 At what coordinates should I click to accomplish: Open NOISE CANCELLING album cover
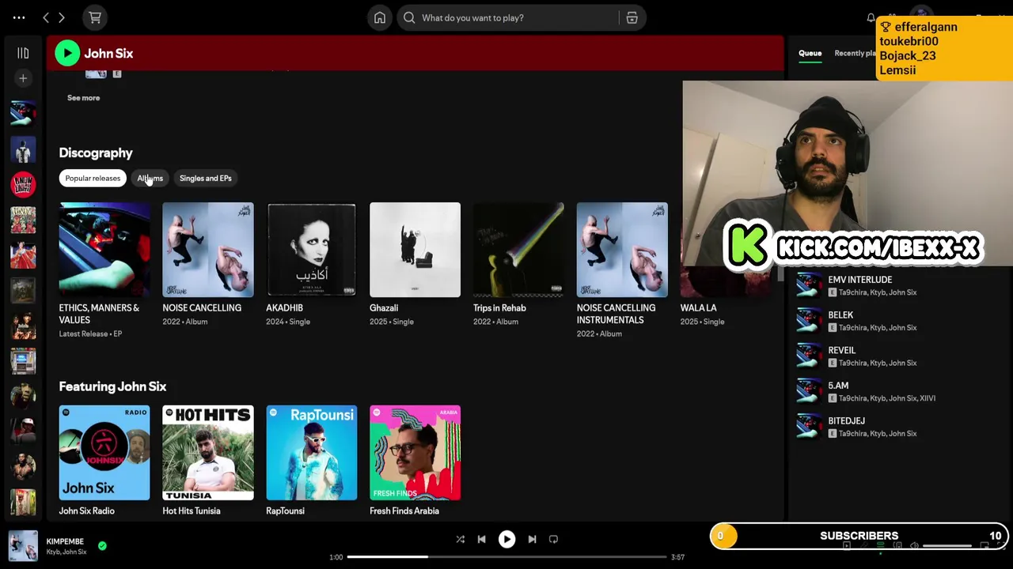pyautogui.click(x=208, y=250)
